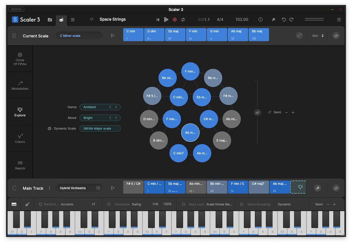Click the circled exclamation icon near tempo
The height and width of the screenshot is (244, 352).
tap(261, 20)
